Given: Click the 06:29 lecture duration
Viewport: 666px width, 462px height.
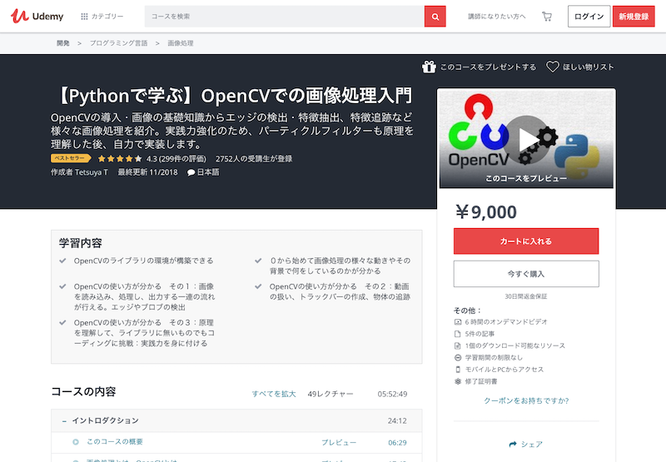Looking at the screenshot, I should pos(397,443).
